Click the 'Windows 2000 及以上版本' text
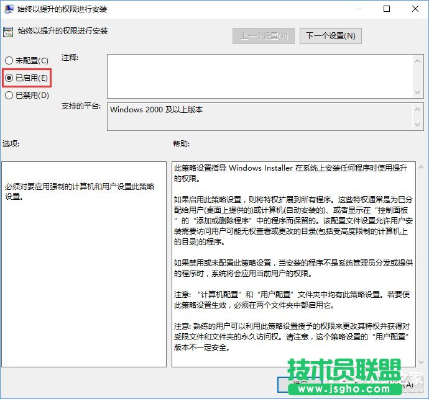The image size is (429, 399). point(156,110)
